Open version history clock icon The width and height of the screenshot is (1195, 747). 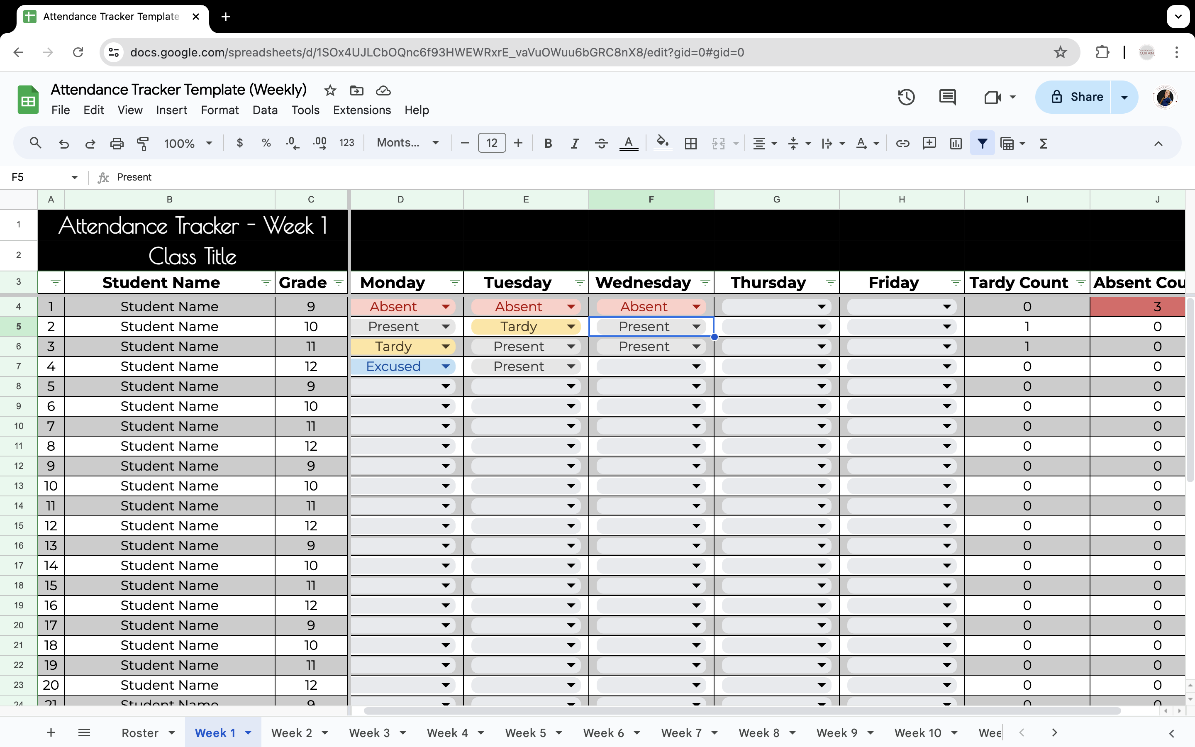[906, 97]
